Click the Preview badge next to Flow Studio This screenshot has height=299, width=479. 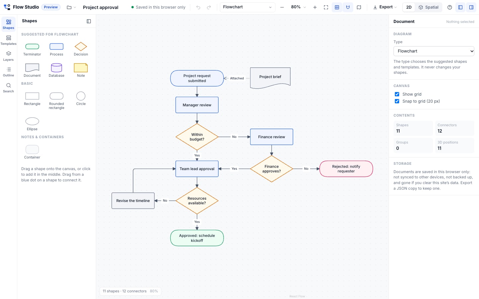pyautogui.click(x=51, y=7)
